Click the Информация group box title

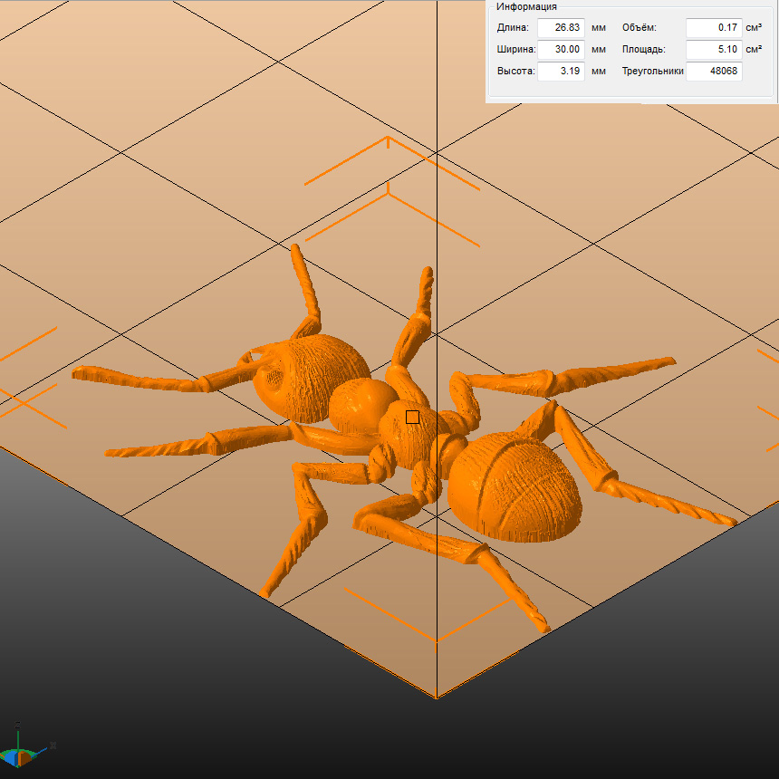(526, 6)
